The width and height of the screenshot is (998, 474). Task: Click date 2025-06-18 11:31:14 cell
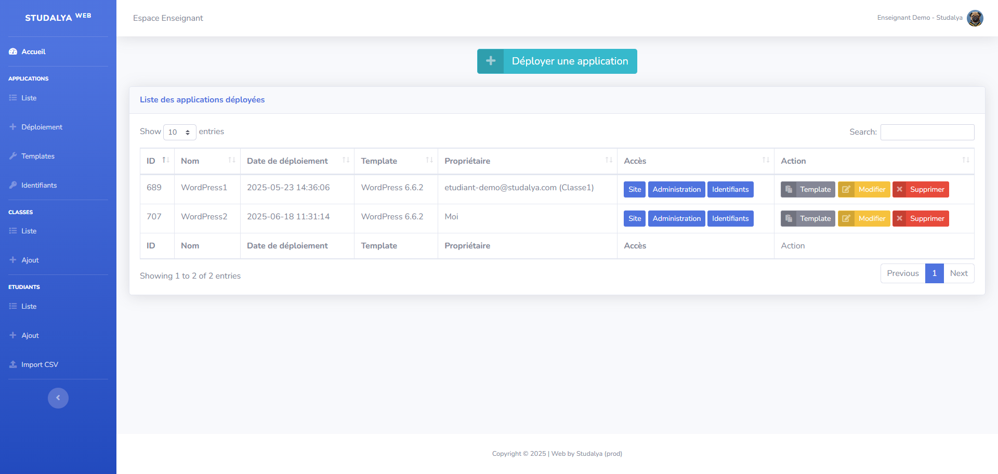pyautogui.click(x=297, y=219)
